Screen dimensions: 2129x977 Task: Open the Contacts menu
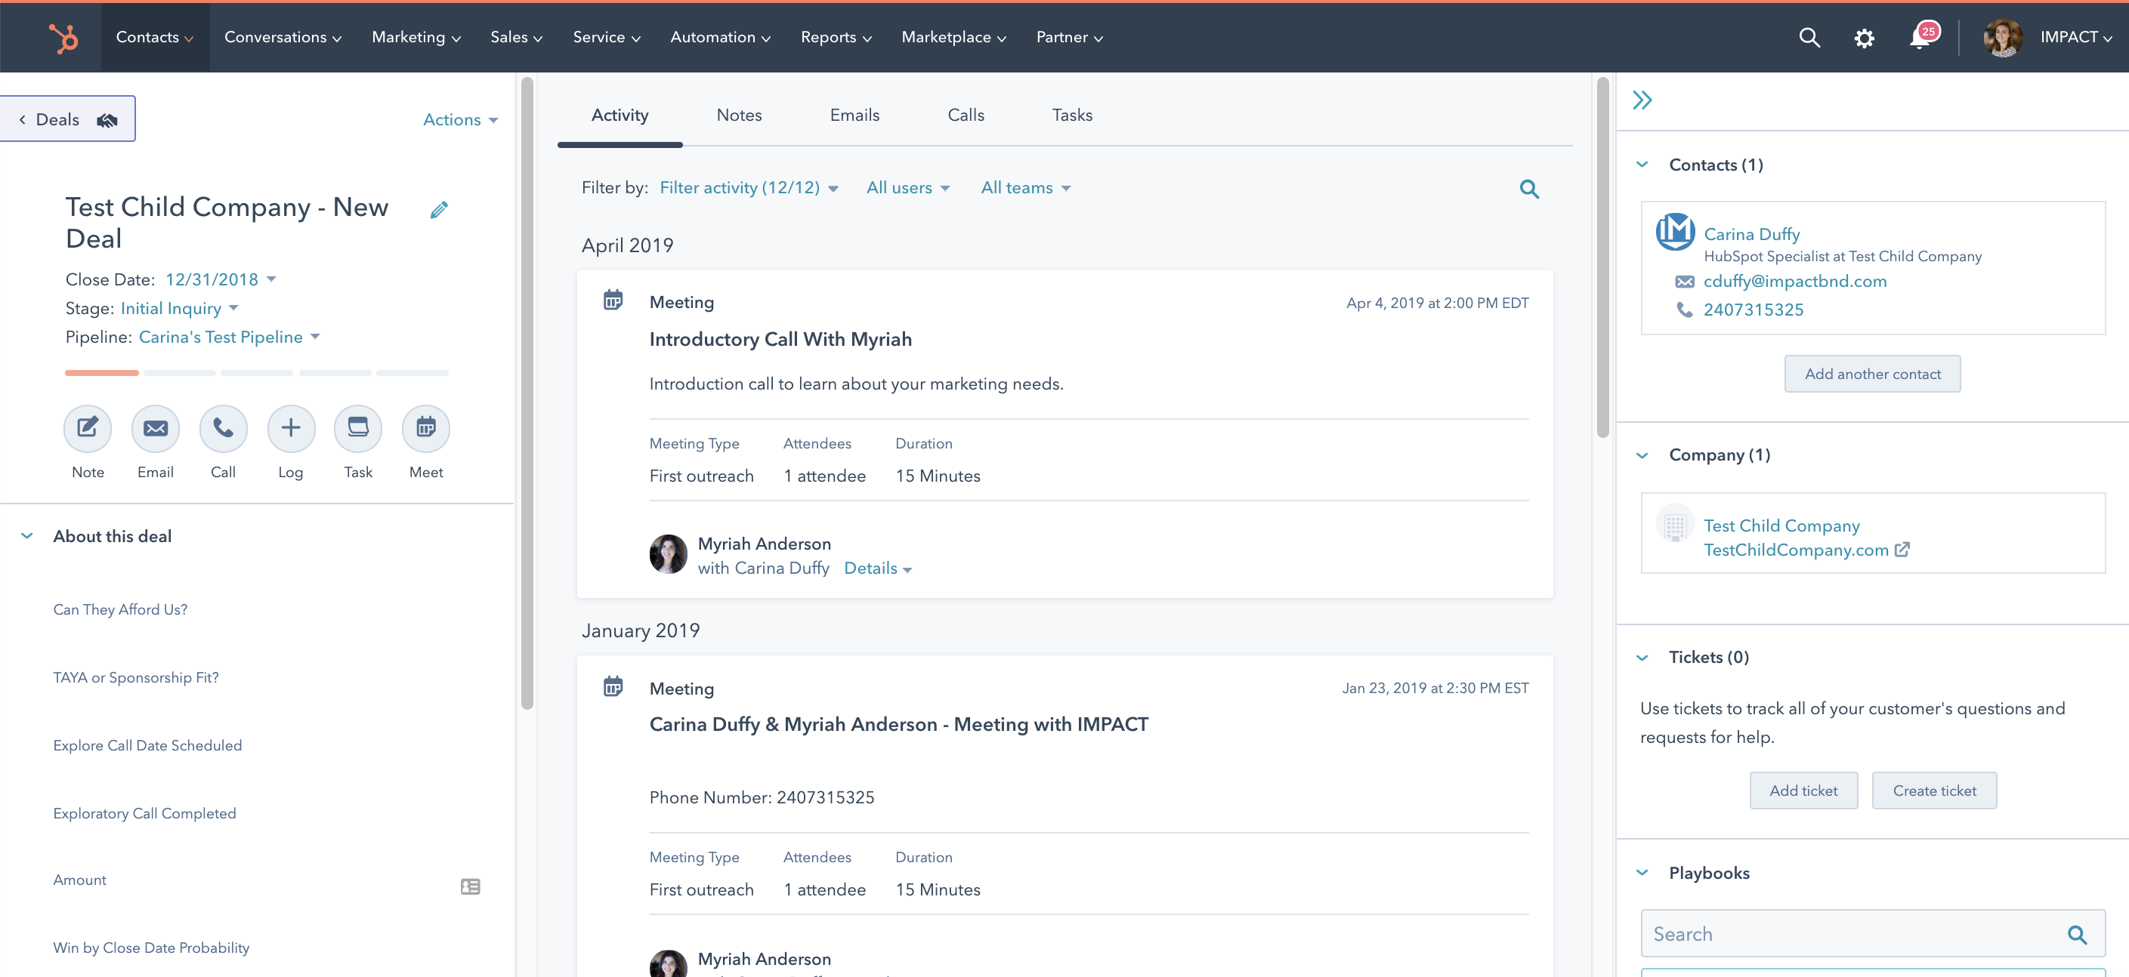[156, 38]
